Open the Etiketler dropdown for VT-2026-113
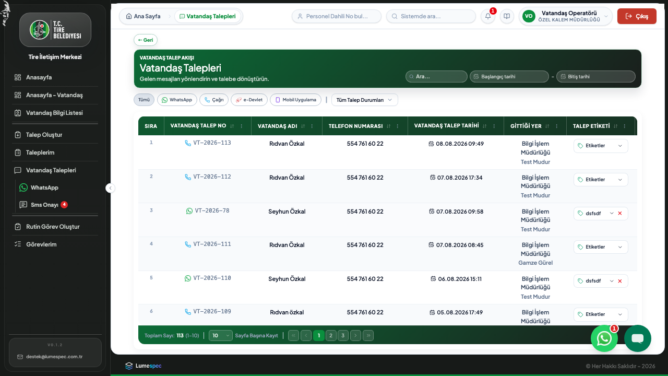Viewport: 668px width, 376px height. tap(601, 146)
